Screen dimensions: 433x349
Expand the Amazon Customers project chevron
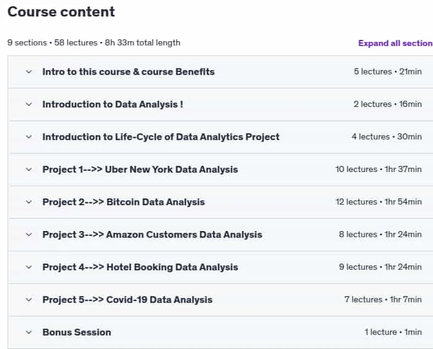point(29,235)
